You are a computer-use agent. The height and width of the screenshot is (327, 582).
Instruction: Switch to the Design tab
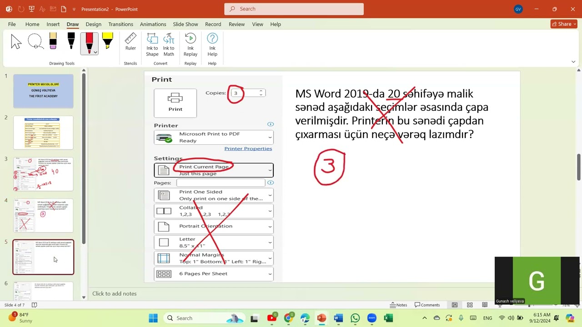click(93, 24)
